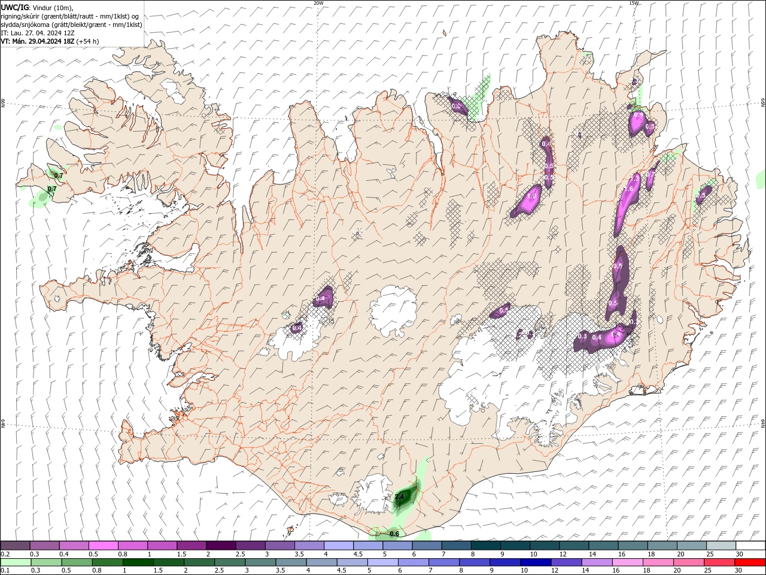This screenshot has height=575, width=766.
Task: Click the palest green rain swatch between 0.1 and 0.3
Action: [x=15, y=562]
